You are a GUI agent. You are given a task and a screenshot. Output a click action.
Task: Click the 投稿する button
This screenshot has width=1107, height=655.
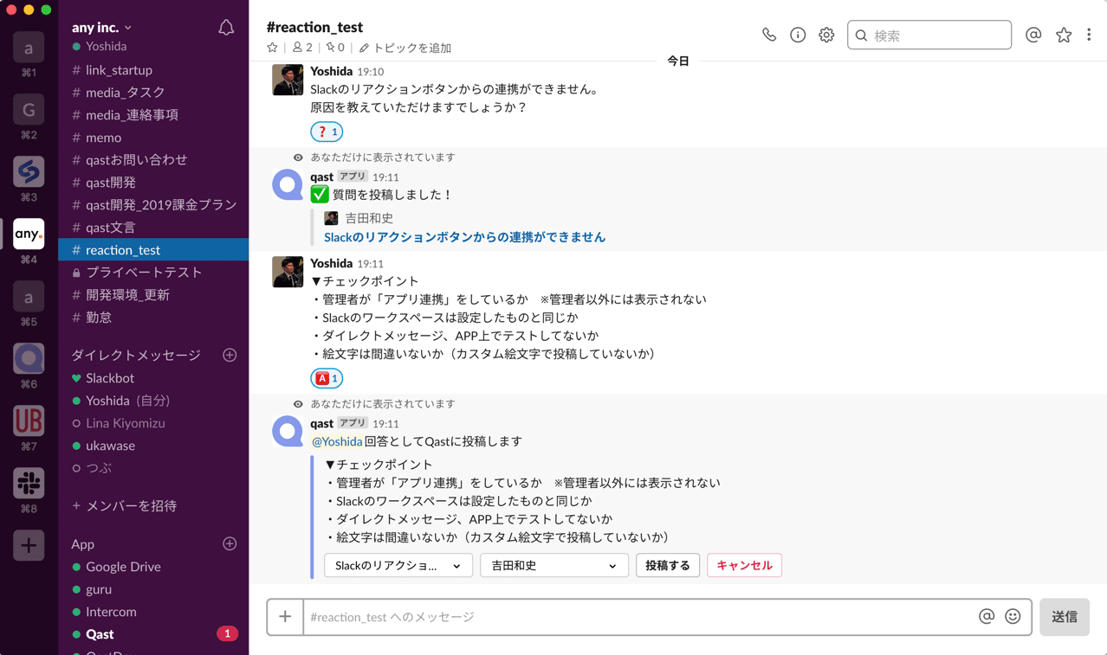[668, 565]
